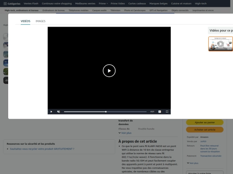The image size is (233, 174).
Task: Open the Transaction sécurisée link
Action: point(211,156)
